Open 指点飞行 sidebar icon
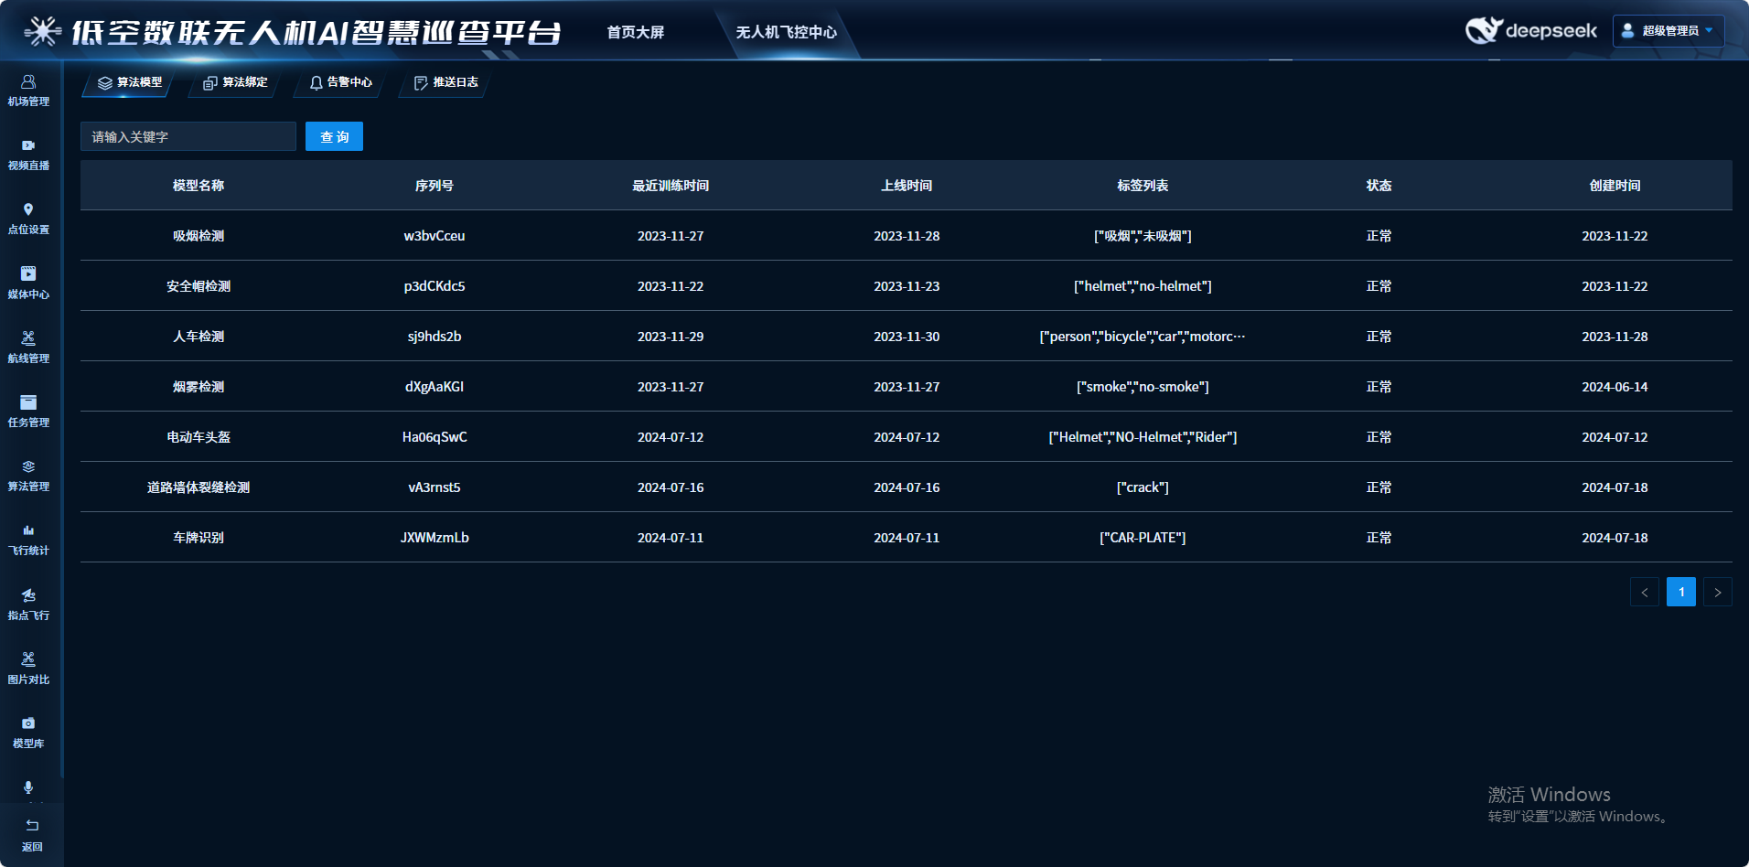Viewport: 1749px width, 867px height. (28, 595)
